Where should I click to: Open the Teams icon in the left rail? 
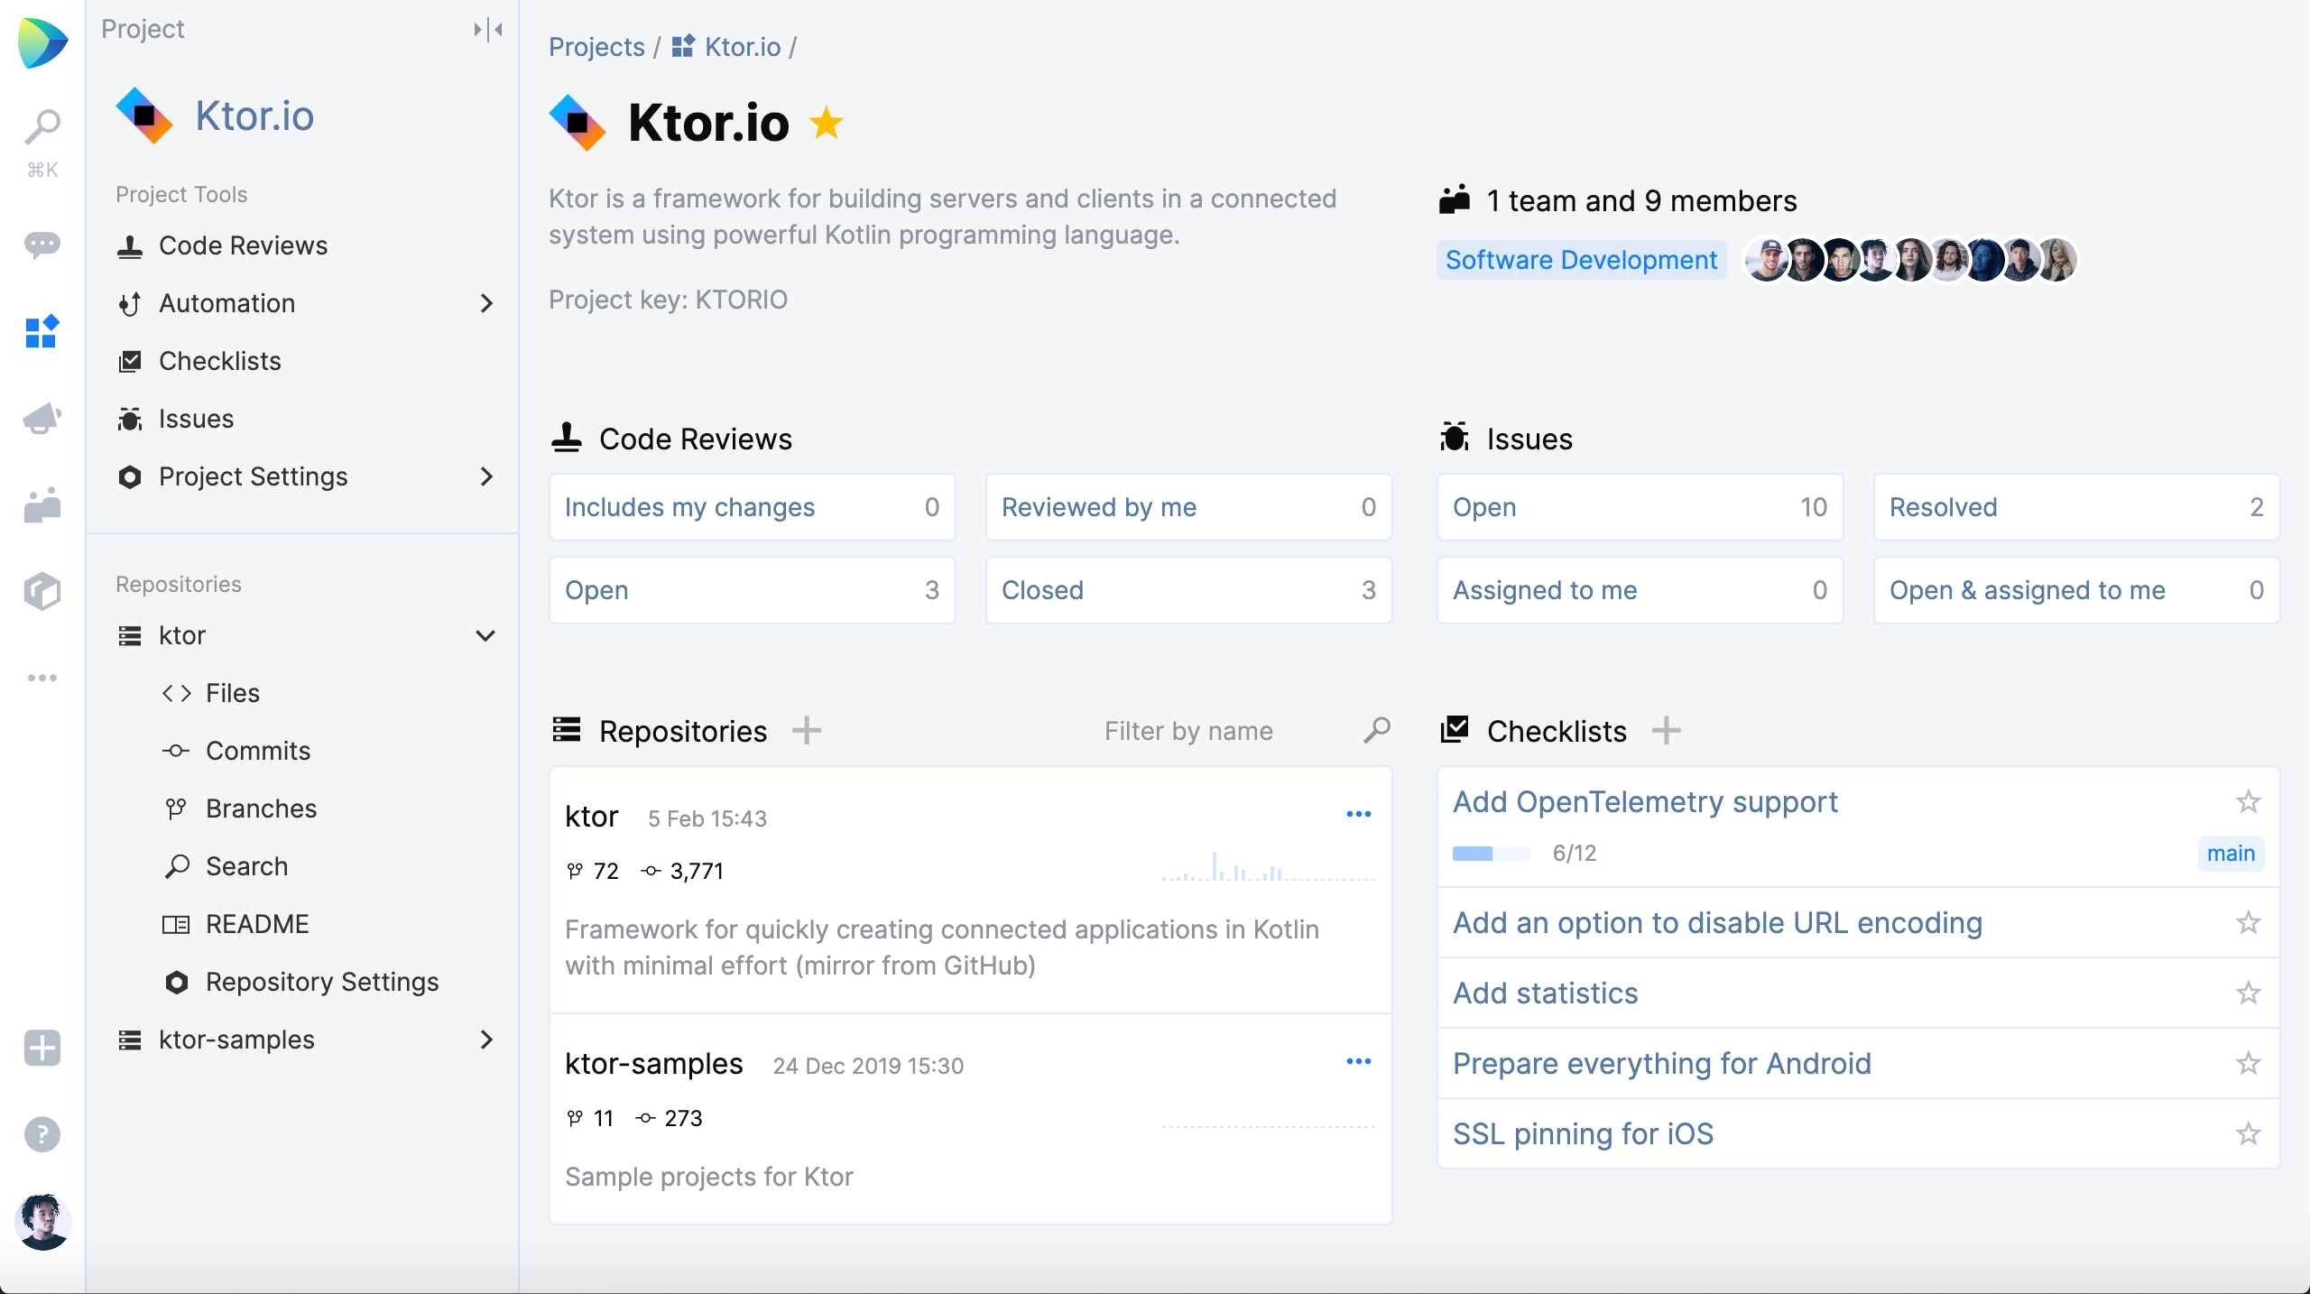point(42,504)
